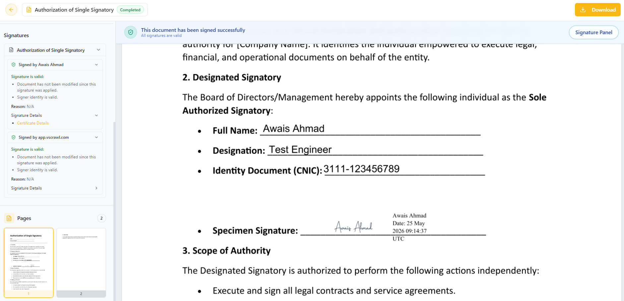Click 'Signer identity is valid.' under app.vscrawl.com
The height and width of the screenshot is (301, 624).
[37, 170]
